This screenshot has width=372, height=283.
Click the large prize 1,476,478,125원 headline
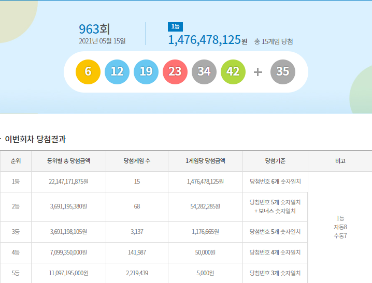point(208,40)
